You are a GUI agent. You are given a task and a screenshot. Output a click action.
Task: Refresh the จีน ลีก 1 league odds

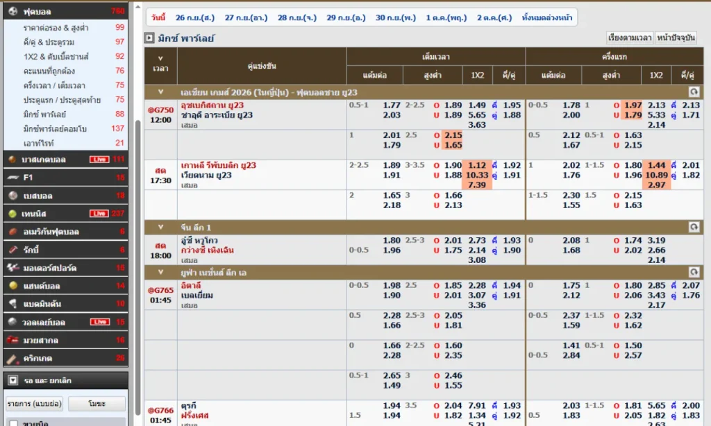tap(694, 227)
